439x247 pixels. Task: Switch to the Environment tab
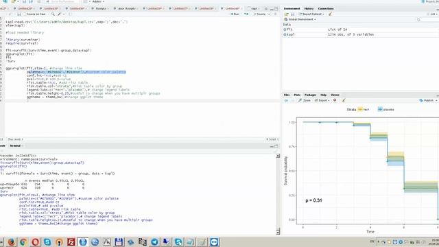point(292,9)
